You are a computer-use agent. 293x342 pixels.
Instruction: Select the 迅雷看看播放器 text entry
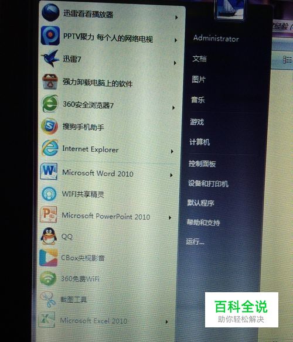coord(88,15)
